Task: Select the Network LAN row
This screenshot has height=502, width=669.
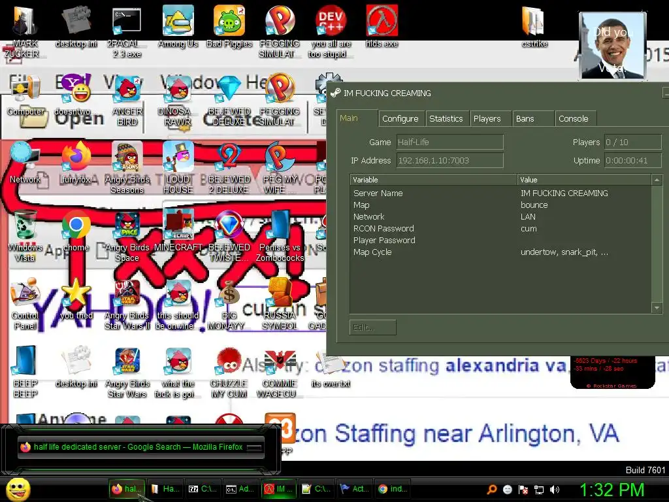Action: (x=501, y=216)
